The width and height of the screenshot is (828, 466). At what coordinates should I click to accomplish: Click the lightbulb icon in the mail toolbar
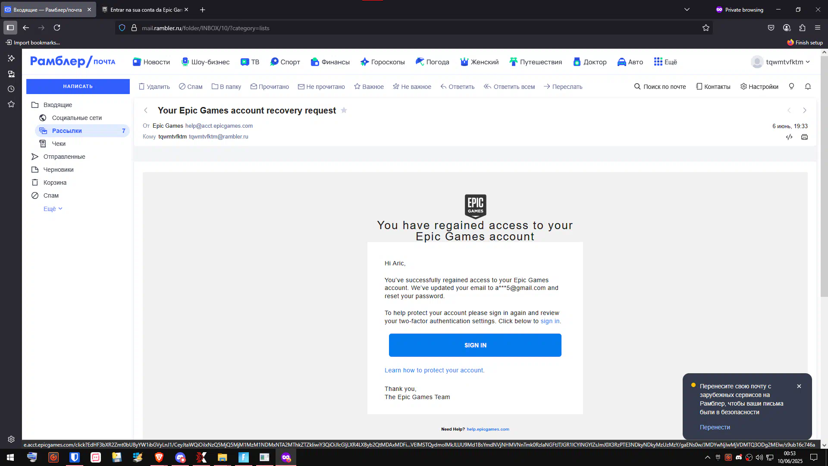(791, 86)
